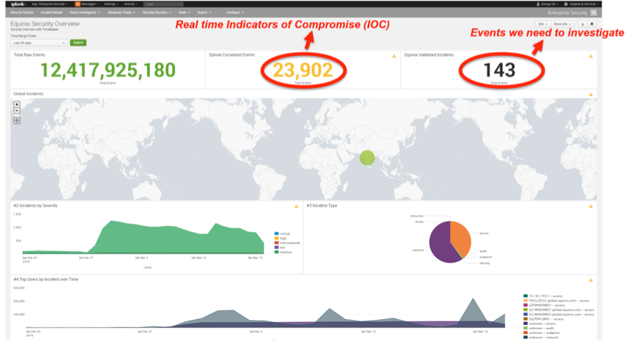Click the access label beside the pie chart
The width and height of the screenshot is (633, 341).
[x=484, y=233]
